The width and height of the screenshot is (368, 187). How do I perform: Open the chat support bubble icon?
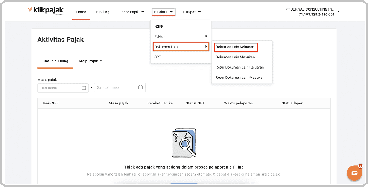pos(354,173)
